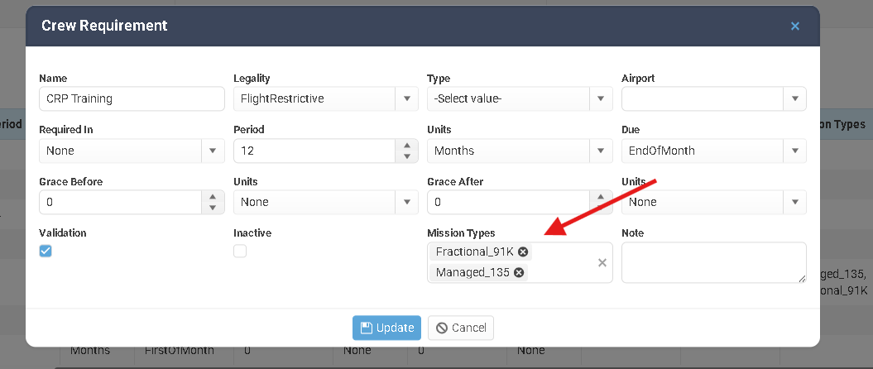
Task: Click the Update button
Action: pyautogui.click(x=386, y=328)
